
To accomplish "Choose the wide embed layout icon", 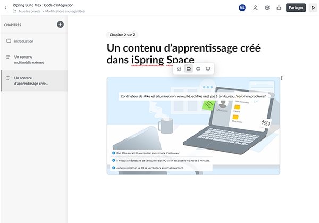I will point(198,69).
